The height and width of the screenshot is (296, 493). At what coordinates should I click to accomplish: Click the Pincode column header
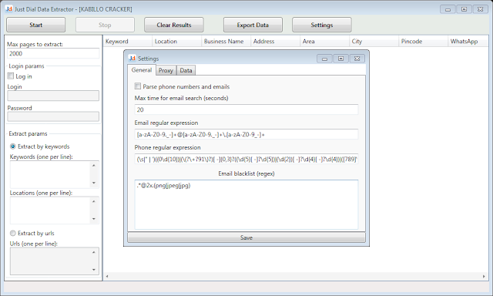[424, 41]
